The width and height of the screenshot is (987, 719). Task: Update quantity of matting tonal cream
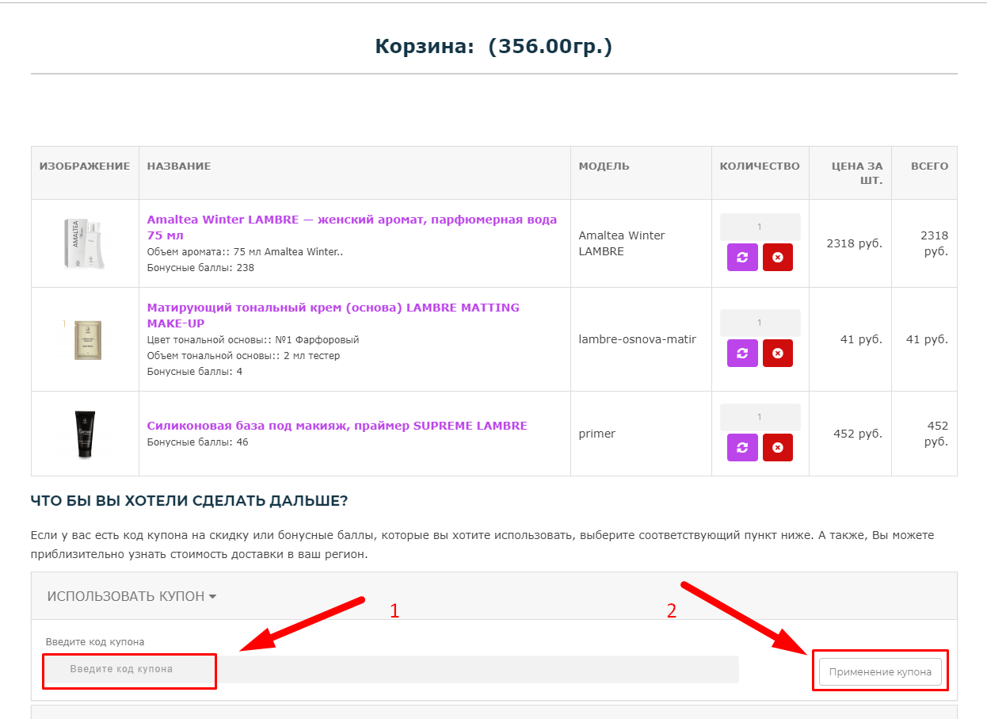(742, 353)
